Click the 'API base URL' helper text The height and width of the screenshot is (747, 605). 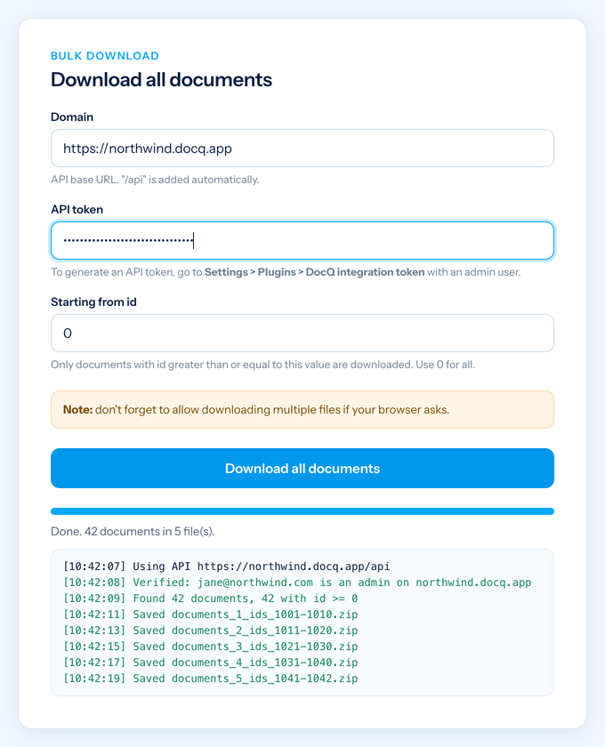[155, 180]
